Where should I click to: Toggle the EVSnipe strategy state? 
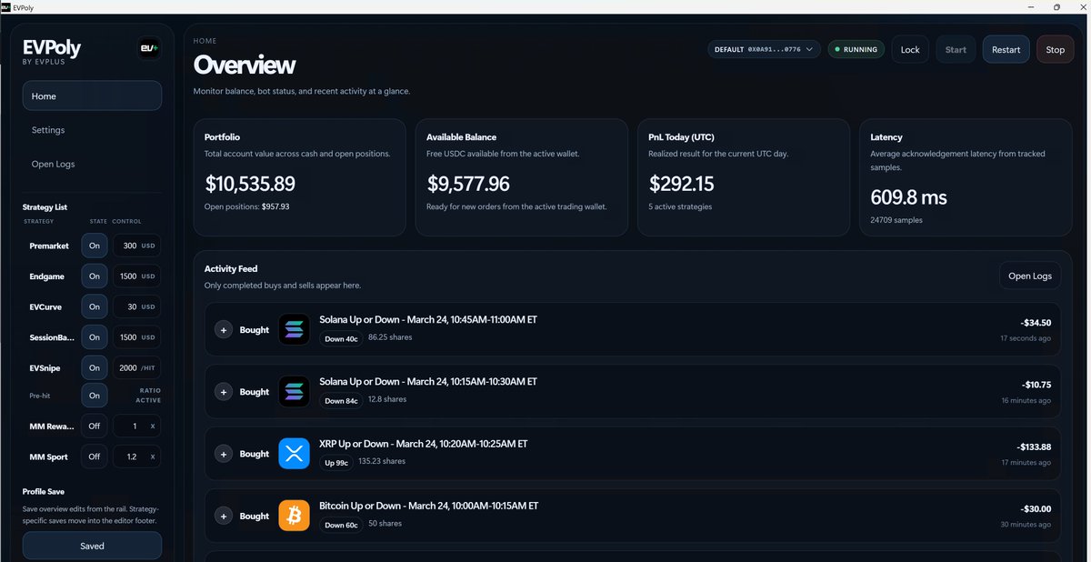(95, 367)
